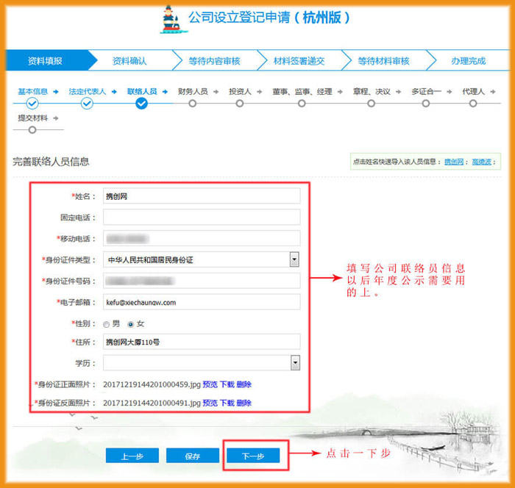Click the 下一步 button
This screenshot has width=515, height=488.
click(x=252, y=456)
